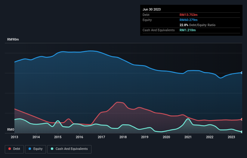The height and width of the screenshot is (158, 247).
Task: Toggle the Equity series in the legend
Action: click(x=35, y=149)
